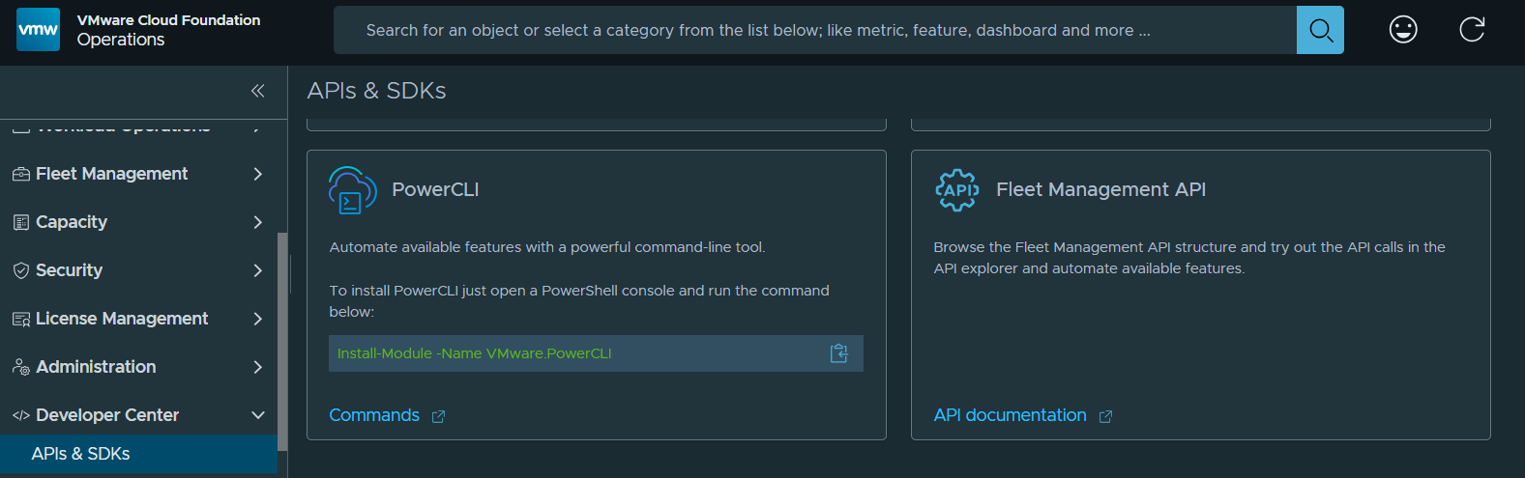Click the VMW logo icon
Image resolution: width=1525 pixels, height=478 pixels.
coord(39,30)
